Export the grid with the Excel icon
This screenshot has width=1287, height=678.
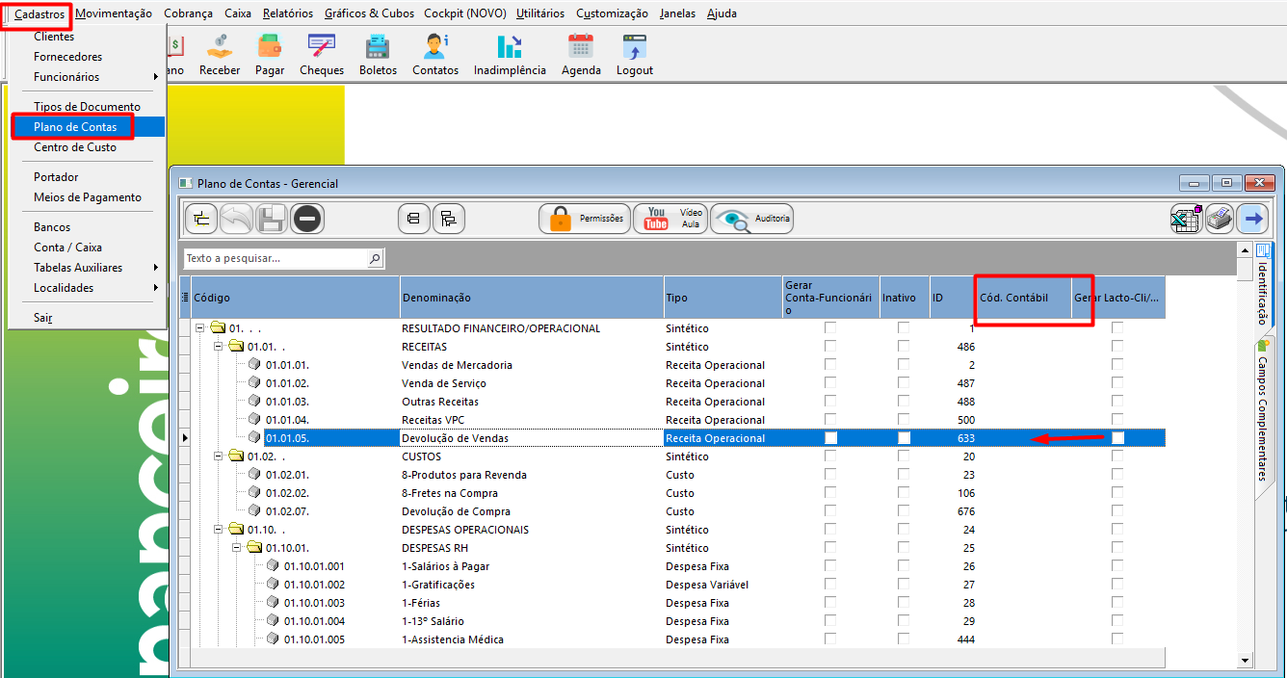(x=1186, y=219)
